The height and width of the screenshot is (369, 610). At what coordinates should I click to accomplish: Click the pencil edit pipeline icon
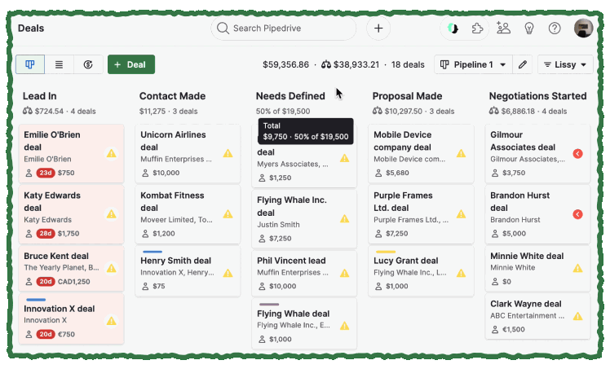(x=524, y=64)
